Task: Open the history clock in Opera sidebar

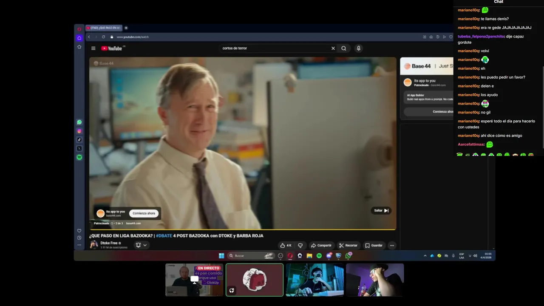Action: (x=79, y=238)
